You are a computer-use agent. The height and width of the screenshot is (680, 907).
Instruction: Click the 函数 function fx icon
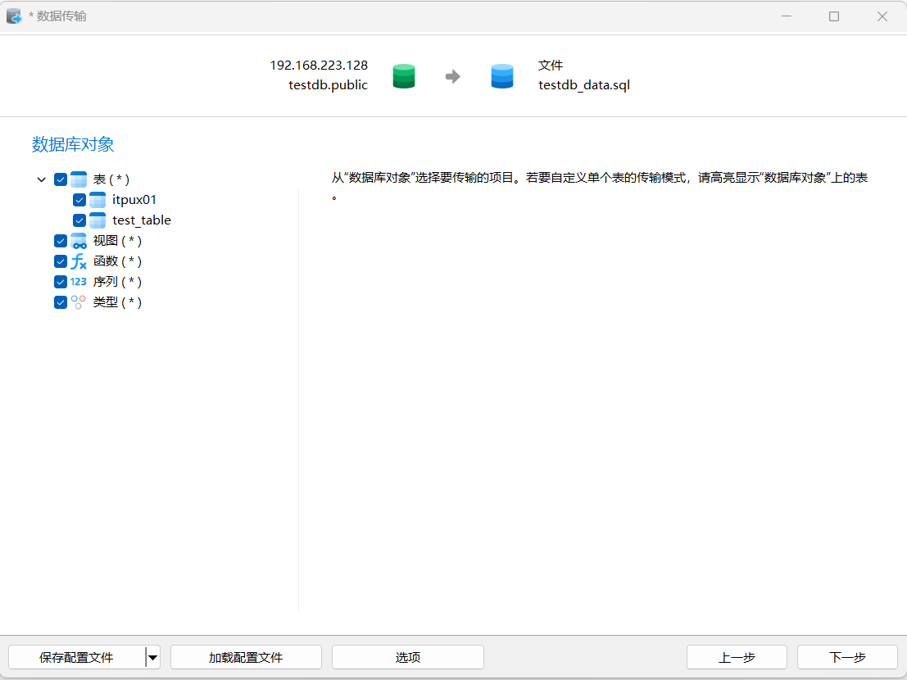coord(79,261)
